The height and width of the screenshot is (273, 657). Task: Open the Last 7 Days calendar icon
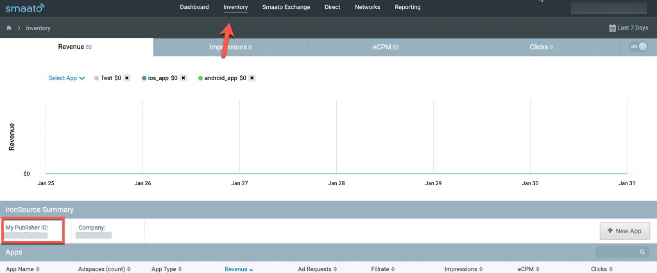tap(612, 28)
